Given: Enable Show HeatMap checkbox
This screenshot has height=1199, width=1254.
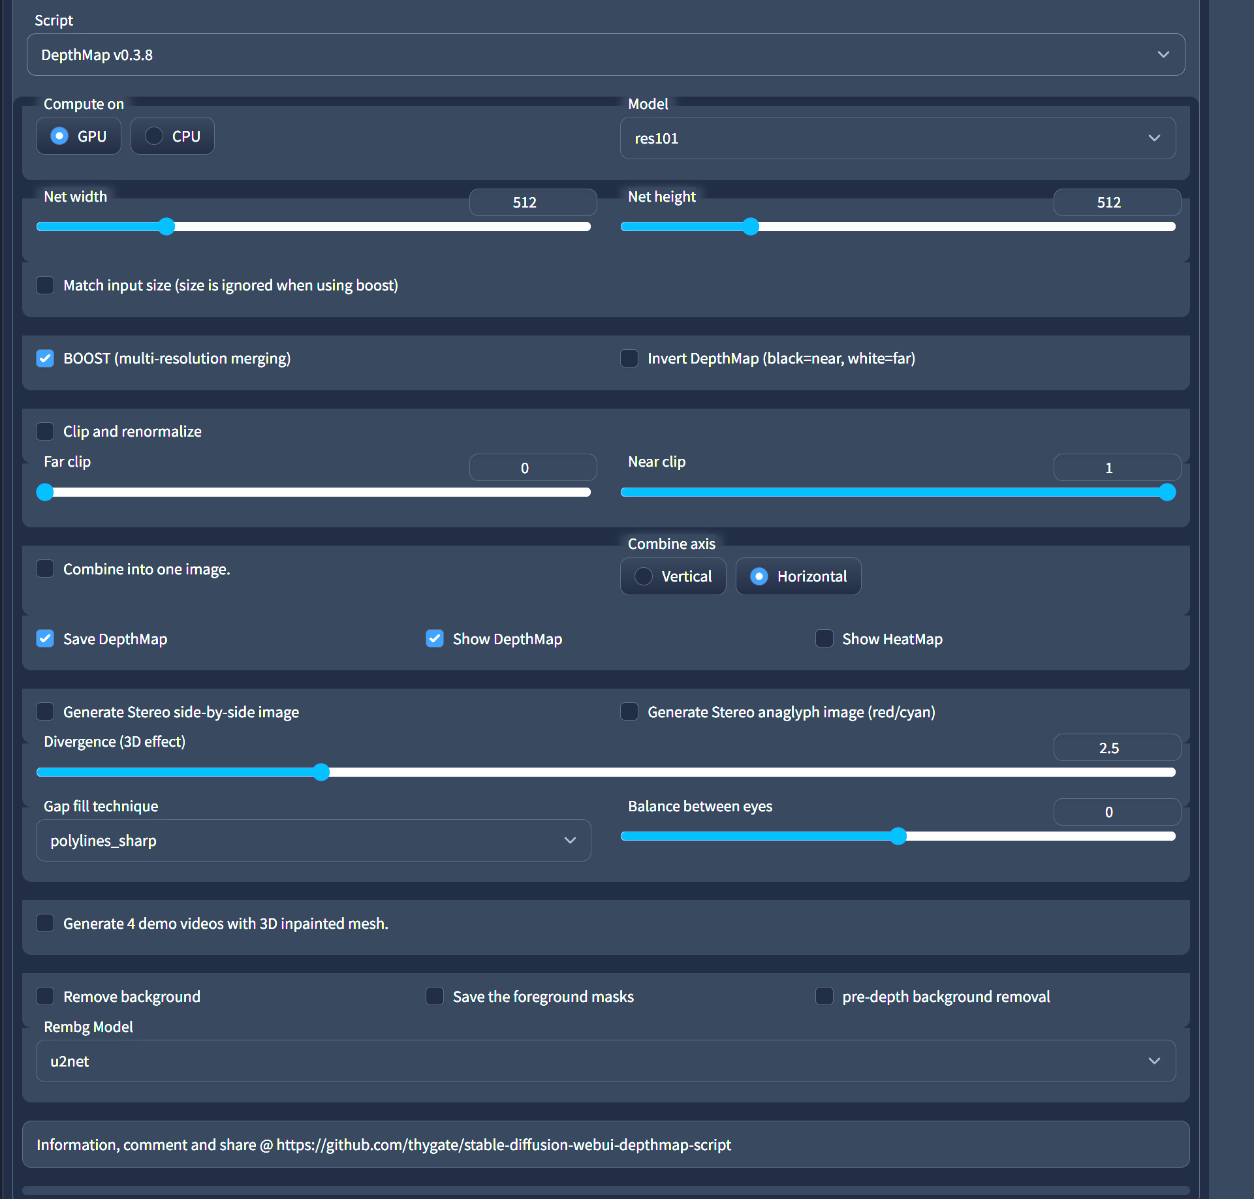Looking at the screenshot, I should [x=824, y=639].
